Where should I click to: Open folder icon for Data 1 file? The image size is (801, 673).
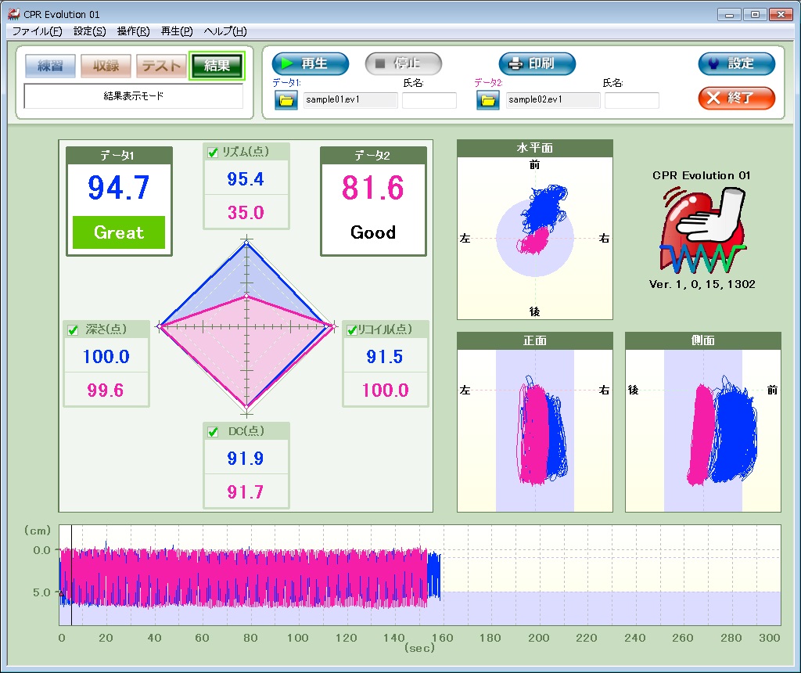pyautogui.click(x=286, y=100)
